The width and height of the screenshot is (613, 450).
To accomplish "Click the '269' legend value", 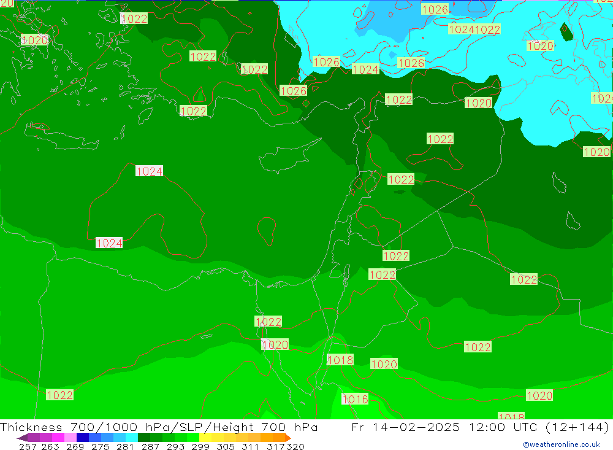I will 75,446.
